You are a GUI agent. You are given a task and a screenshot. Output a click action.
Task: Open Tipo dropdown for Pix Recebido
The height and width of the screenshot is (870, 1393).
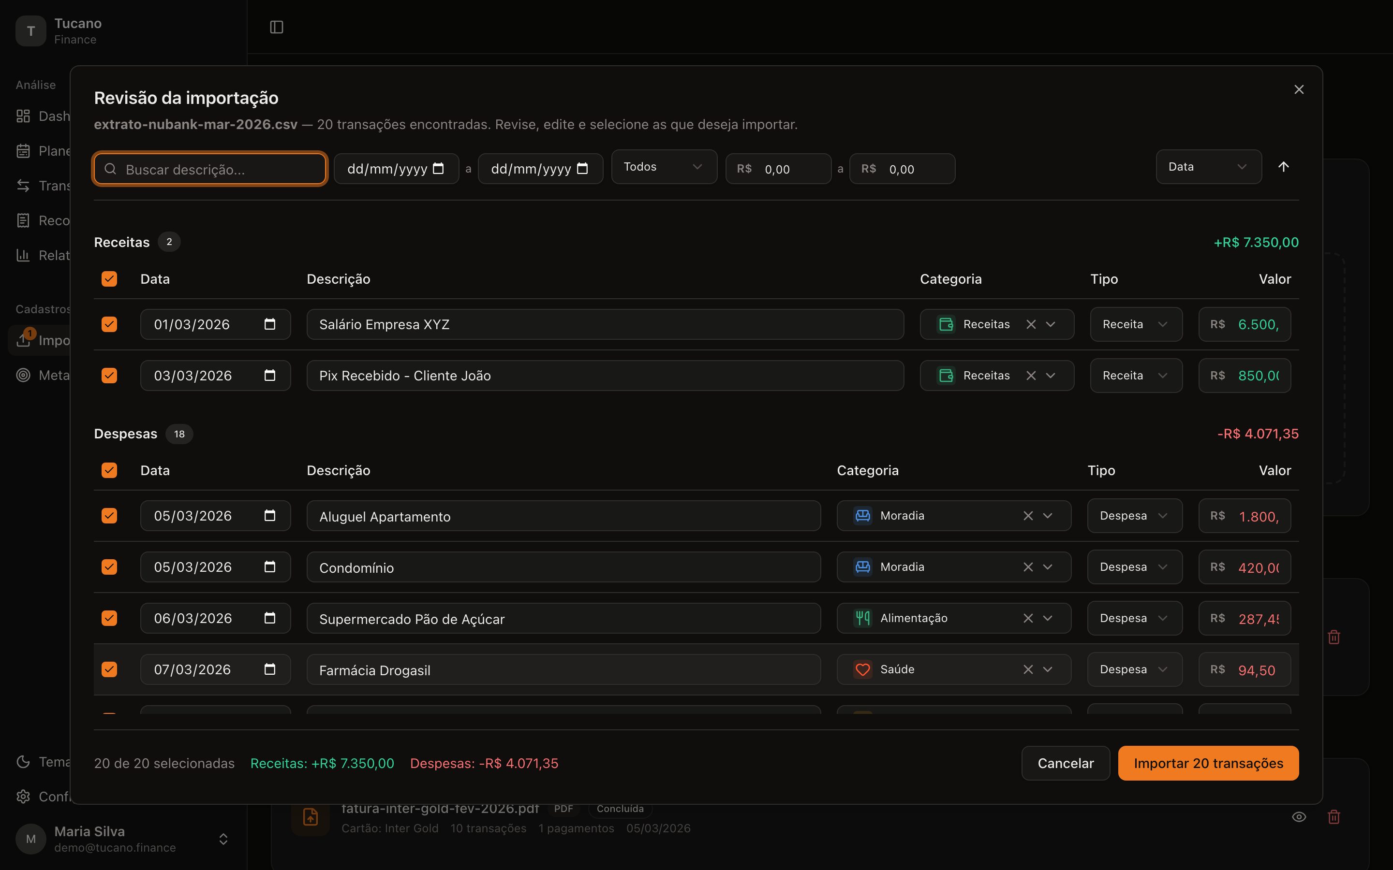coord(1136,376)
